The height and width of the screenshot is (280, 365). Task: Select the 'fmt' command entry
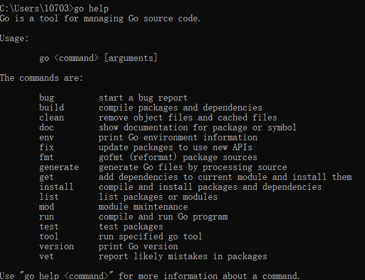[47, 158]
